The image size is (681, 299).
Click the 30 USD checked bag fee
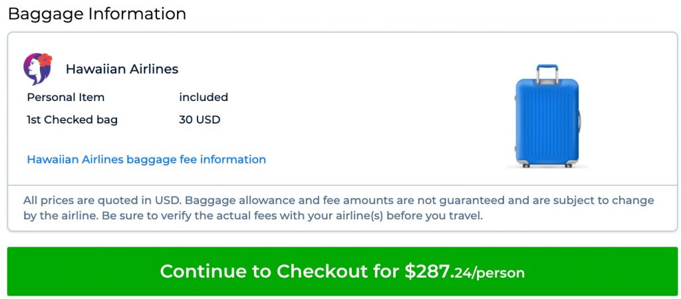(x=200, y=120)
